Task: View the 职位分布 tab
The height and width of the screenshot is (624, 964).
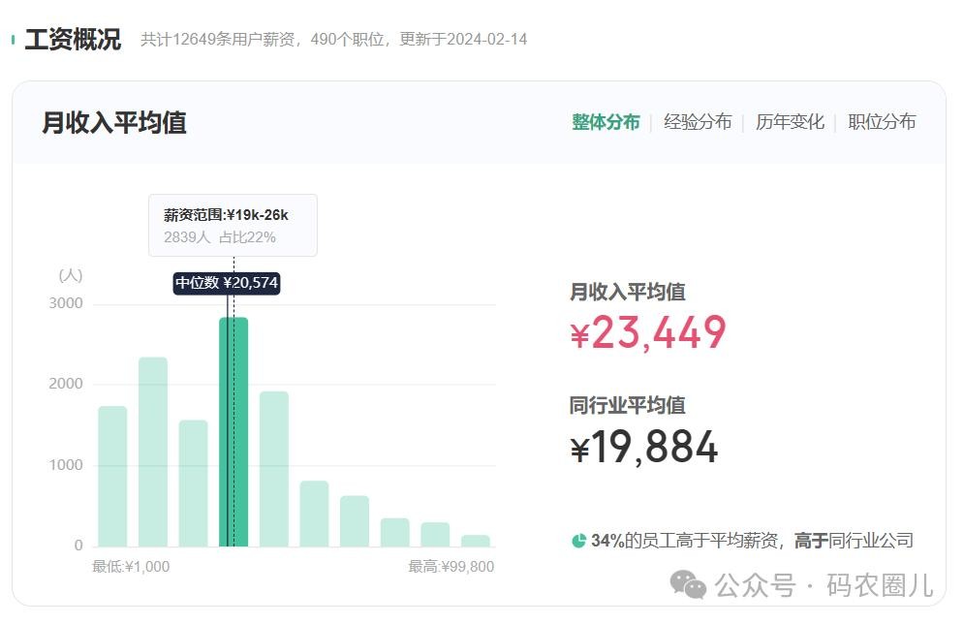Action: point(882,122)
